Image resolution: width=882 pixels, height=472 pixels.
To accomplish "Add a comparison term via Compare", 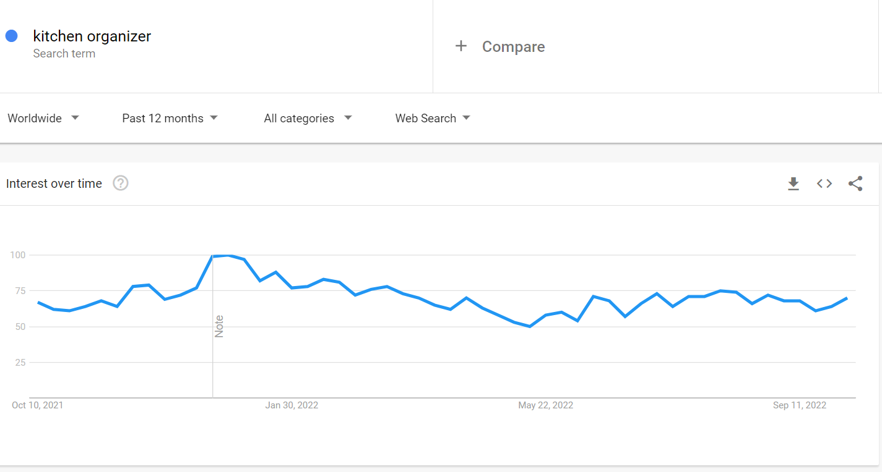I will [x=513, y=47].
